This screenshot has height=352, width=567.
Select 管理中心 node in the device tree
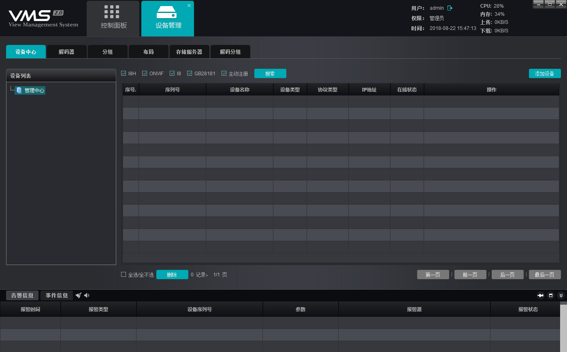(30, 90)
